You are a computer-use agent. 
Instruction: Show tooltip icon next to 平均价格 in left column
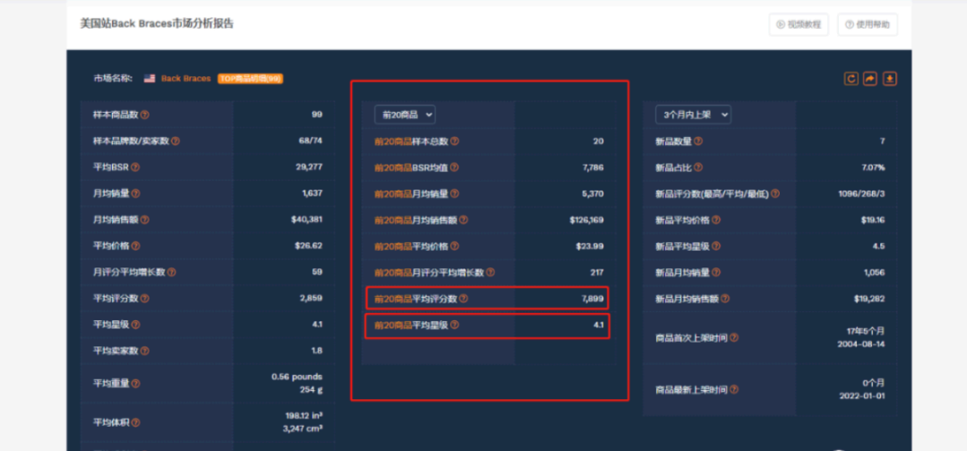[x=135, y=246]
